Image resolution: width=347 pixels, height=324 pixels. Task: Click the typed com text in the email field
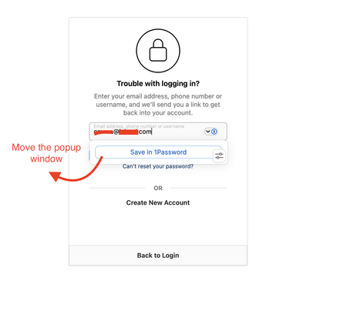(x=145, y=132)
